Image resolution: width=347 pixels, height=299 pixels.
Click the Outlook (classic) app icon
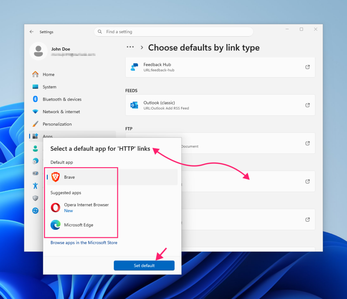(134, 105)
